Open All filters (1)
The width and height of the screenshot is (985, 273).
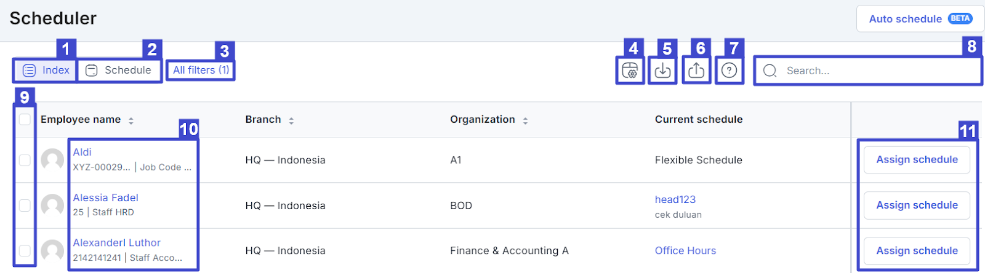201,71
